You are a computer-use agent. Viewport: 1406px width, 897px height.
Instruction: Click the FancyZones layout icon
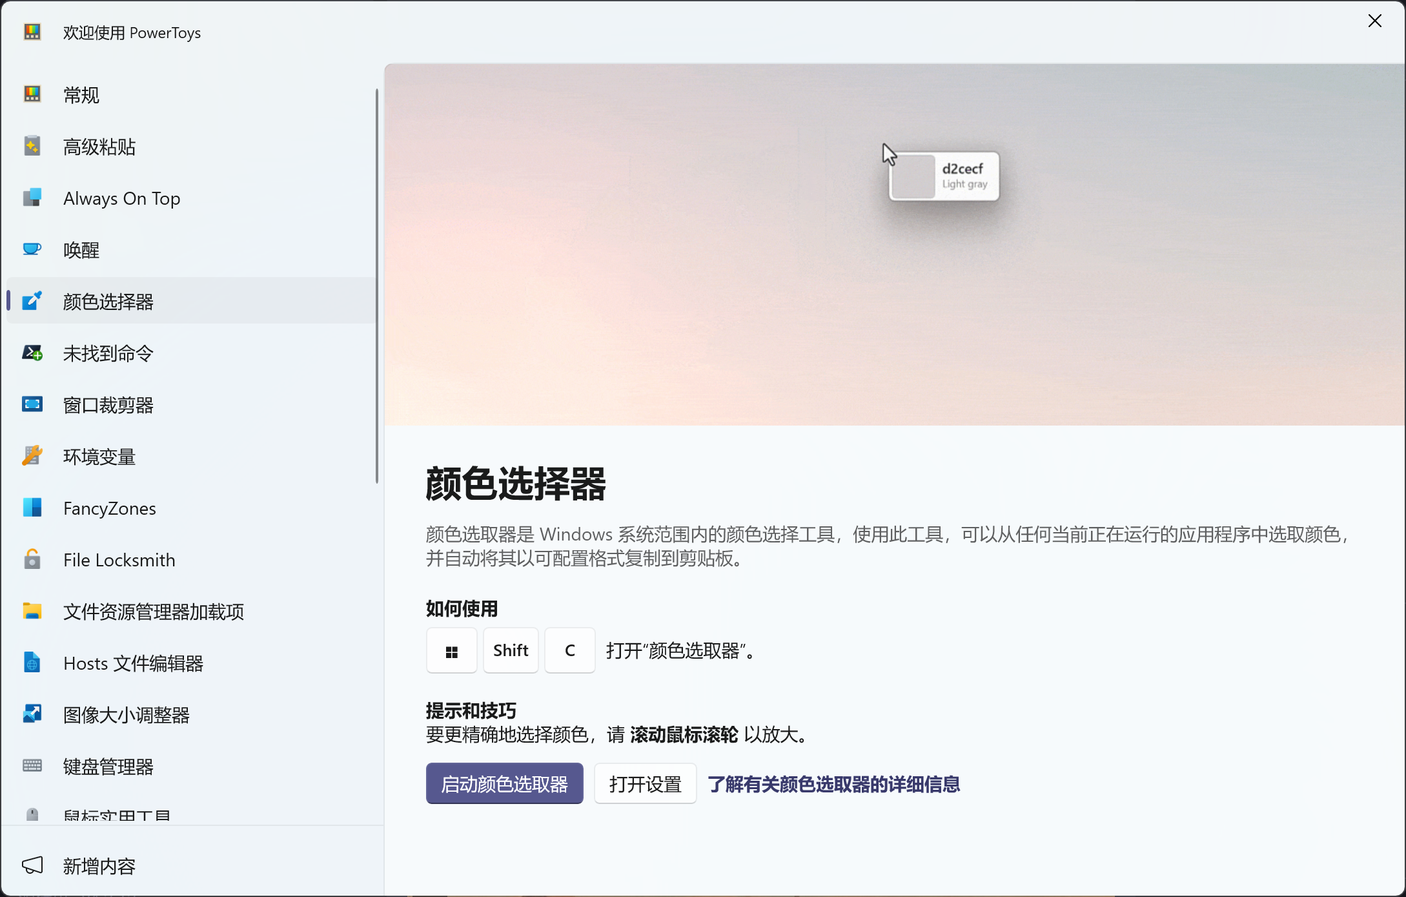click(32, 508)
